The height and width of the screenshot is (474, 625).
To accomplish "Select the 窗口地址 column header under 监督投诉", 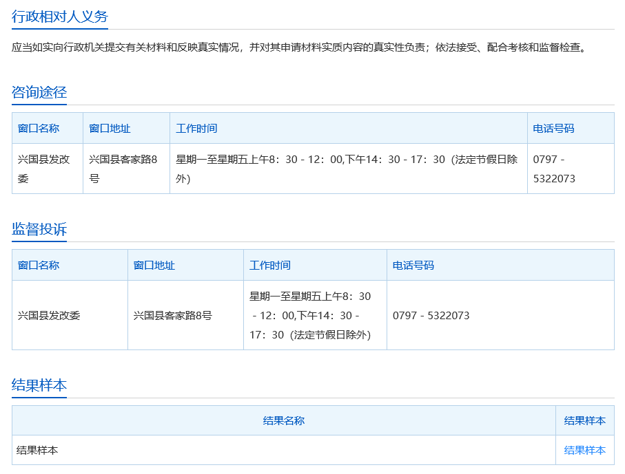I will pyautogui.click(x=154, y=265).
